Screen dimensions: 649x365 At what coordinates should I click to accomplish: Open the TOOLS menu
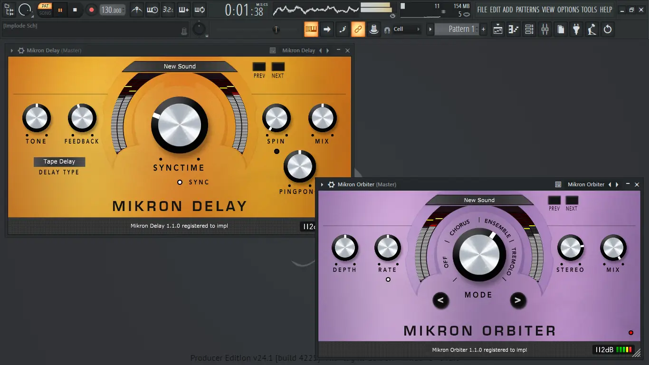click(x=589, y=10)
